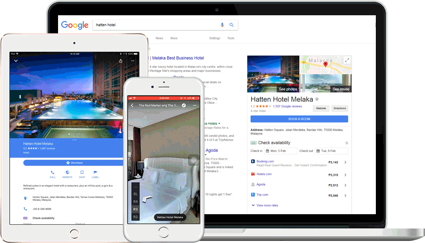Star Hatten Hotel Melaka to save it

(317, 99)
